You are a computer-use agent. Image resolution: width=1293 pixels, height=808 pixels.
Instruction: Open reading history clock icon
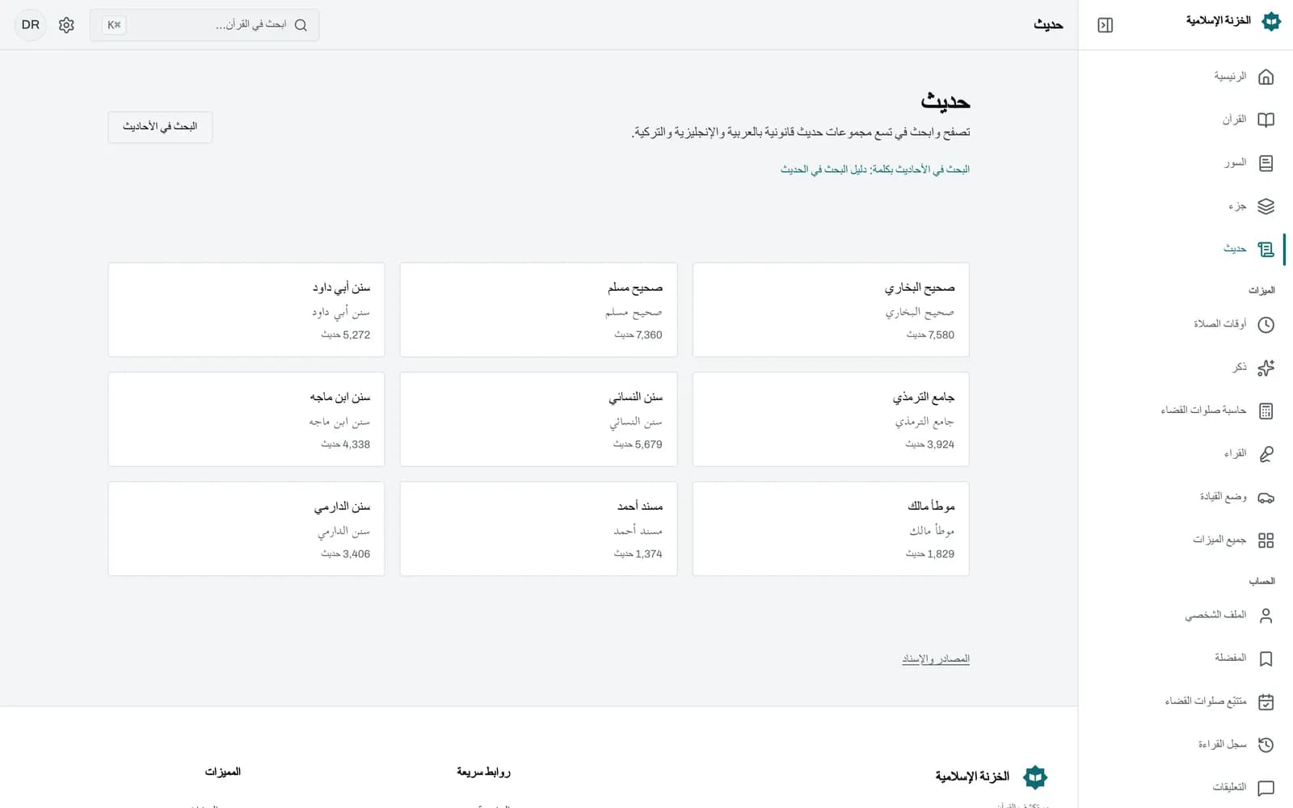1266,745
